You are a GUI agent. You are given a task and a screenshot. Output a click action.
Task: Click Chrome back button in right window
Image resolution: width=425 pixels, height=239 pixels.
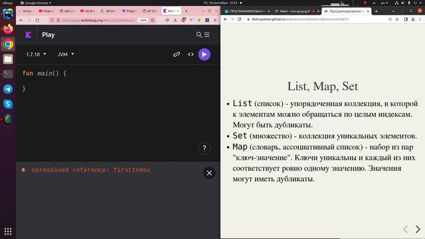tap(225, 19)
